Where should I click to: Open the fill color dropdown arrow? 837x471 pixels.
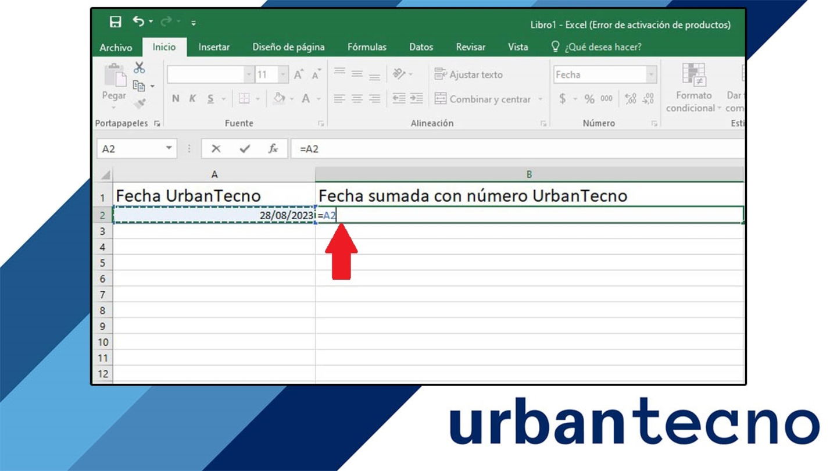point(292,99)
